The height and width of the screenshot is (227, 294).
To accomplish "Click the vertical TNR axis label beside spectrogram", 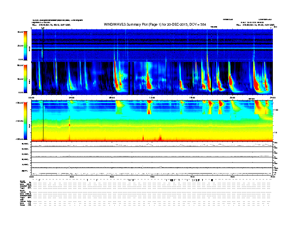I will coord(30,127).
